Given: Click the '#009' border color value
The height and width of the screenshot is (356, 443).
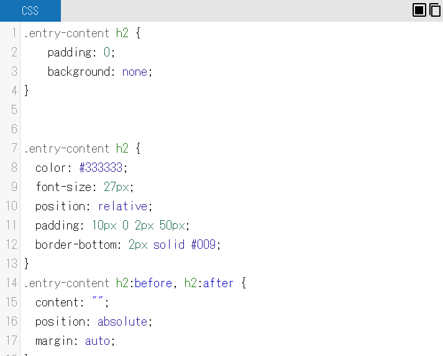Looking at the screenshot, I should click(x=203, y=244).
